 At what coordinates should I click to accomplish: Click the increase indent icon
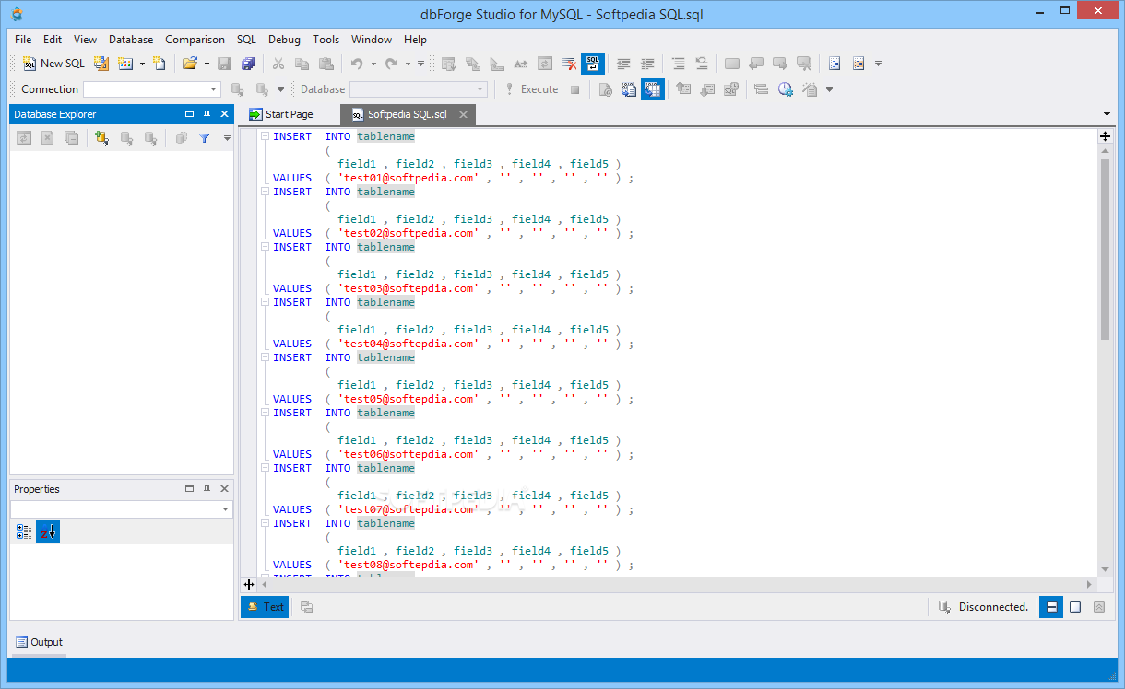[647, 64]
